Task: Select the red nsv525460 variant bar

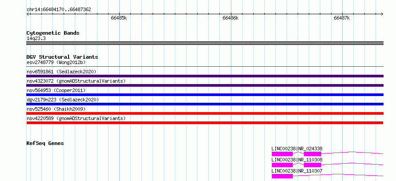Action: (205, 113)
